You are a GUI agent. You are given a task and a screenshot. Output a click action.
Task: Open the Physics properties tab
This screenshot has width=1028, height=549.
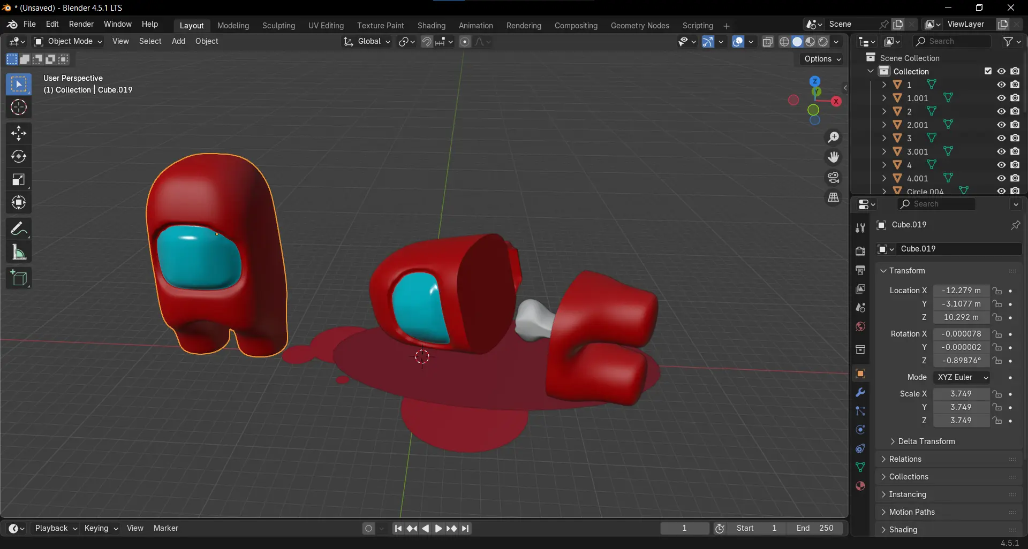click(860, 430)
